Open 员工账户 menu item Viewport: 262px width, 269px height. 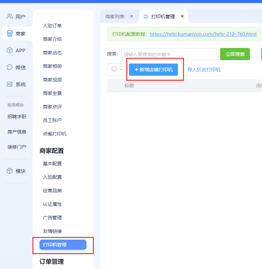click(52, 120)
